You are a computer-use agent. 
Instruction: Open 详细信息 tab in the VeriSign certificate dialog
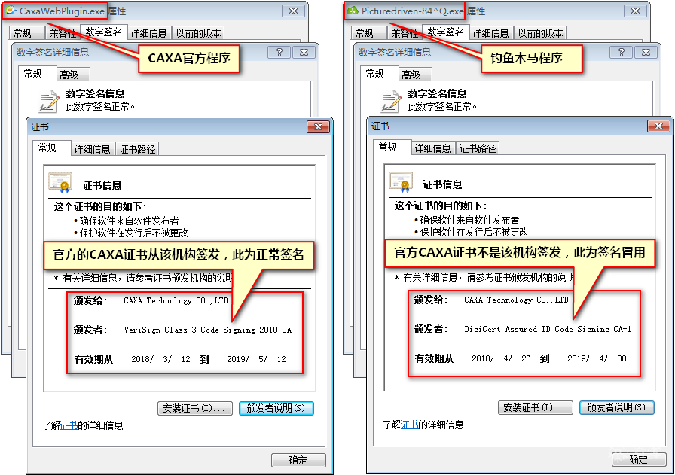tap(93, 149)
